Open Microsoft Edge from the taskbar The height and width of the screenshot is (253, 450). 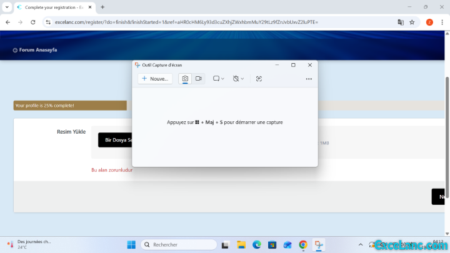click(x=256, y=244)
